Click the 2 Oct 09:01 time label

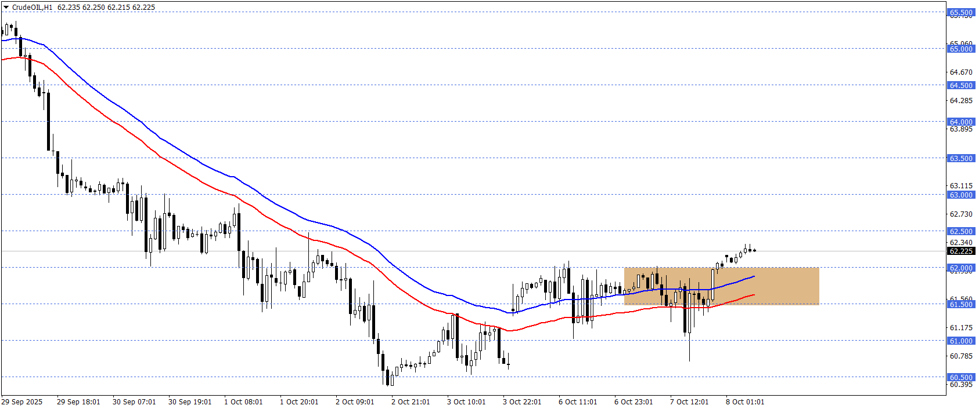[x=355, y=402]
